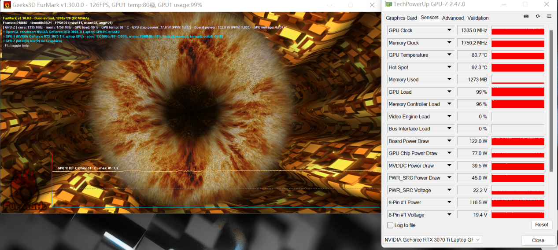Click the 8-Pin #1 Power value 116.5 W

pyautogui.click(x=473, y=202)
